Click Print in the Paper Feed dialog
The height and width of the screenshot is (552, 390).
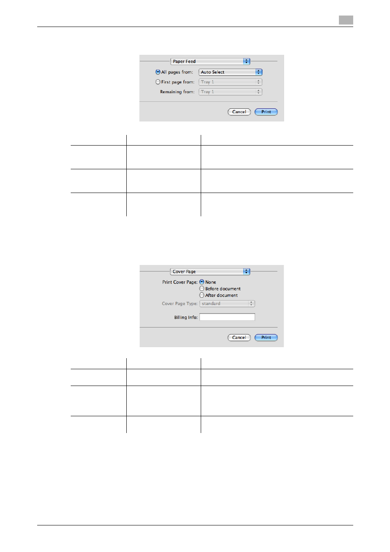(266, 112)
